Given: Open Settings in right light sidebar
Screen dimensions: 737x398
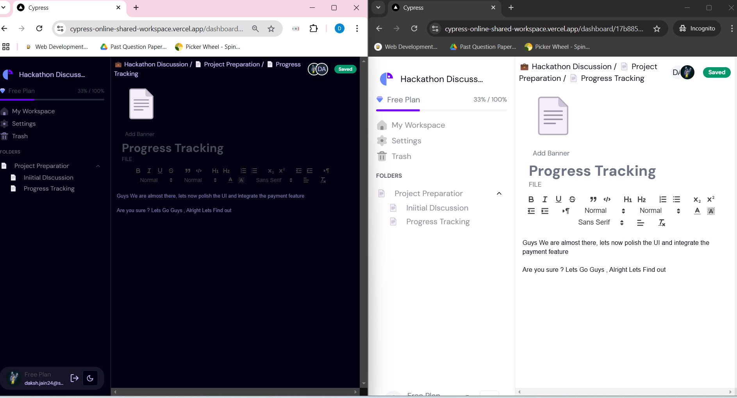Looking at the screenshot, I should [x=399, y=141].
